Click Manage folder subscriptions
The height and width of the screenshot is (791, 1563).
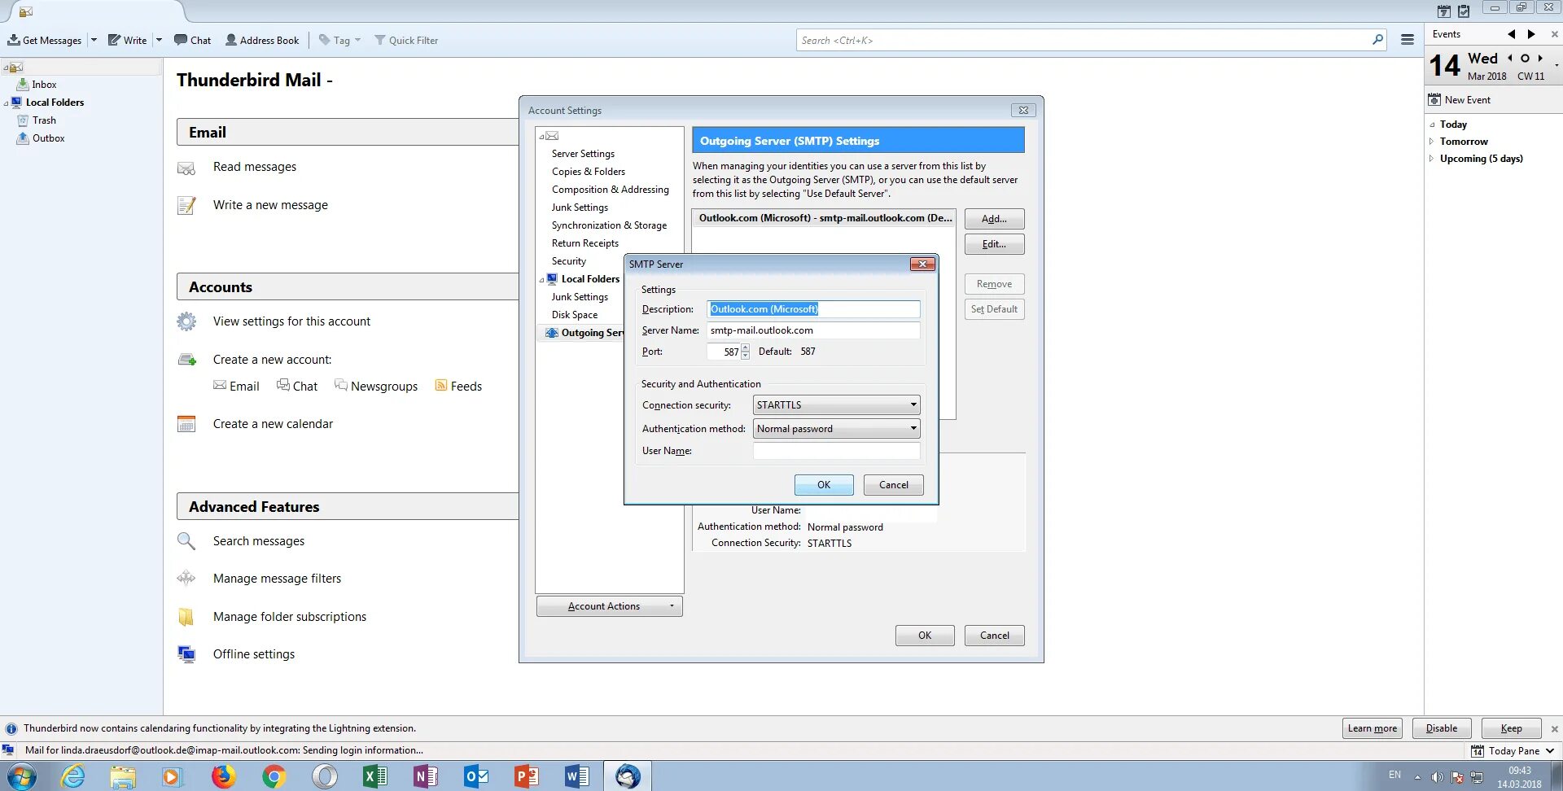pos(289,617)
